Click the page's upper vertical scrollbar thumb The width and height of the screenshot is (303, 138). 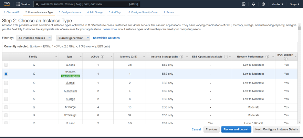(x=299, y=28)
